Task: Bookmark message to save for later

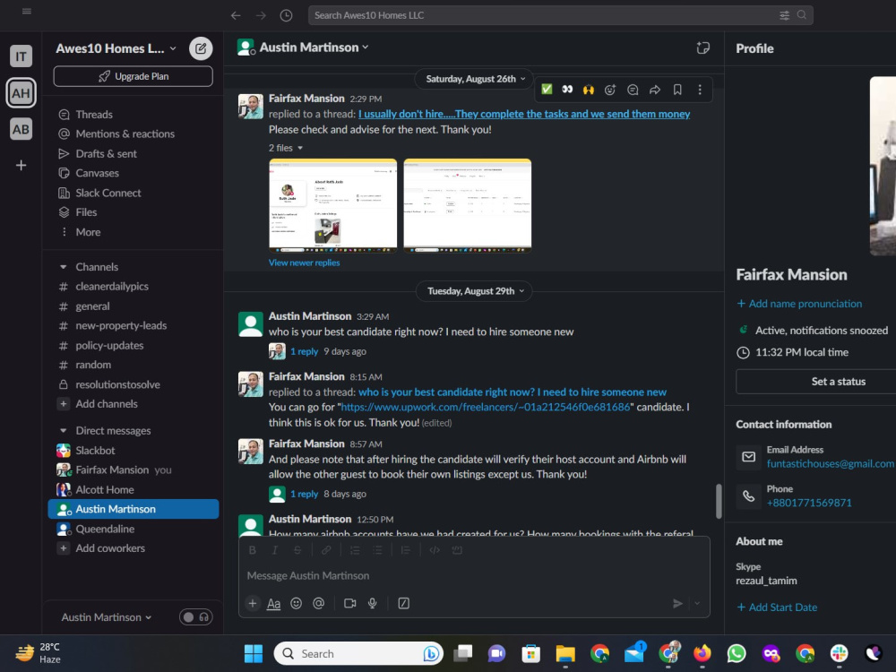Action: [x=677, y=89]
